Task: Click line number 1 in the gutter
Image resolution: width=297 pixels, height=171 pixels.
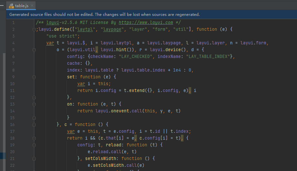Action: point(14,23)
